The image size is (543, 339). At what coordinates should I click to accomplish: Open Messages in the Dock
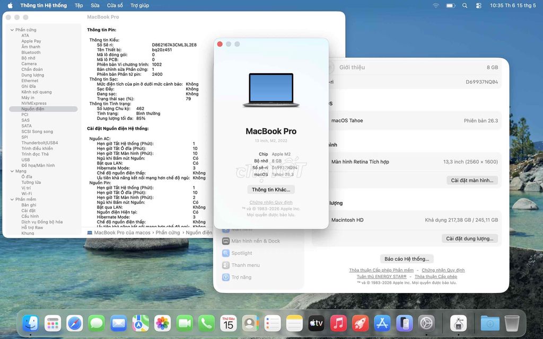tap(97, 324)
